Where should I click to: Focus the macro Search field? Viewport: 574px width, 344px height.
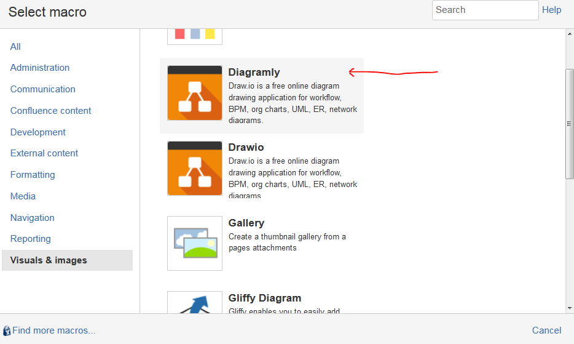pos(485,10)
